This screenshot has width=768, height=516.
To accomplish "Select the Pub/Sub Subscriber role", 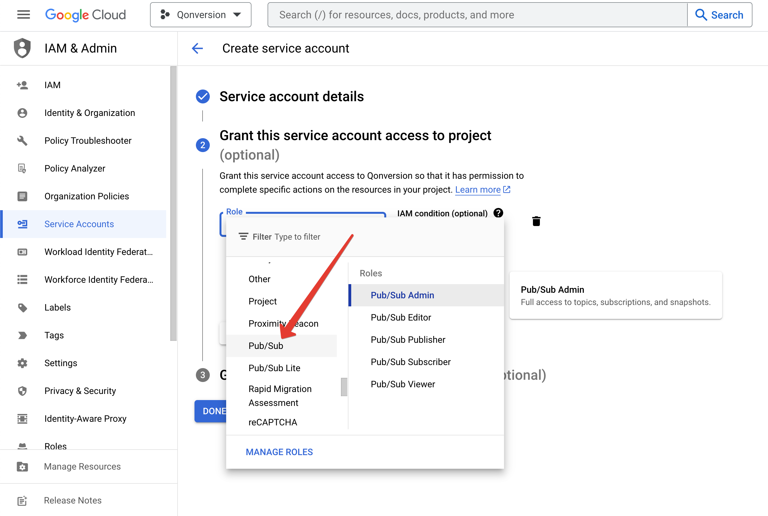I will click(x=410, y=362).
